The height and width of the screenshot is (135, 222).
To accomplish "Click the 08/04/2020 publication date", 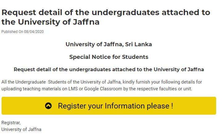I will pyautogui.click(x=34, y=32).
